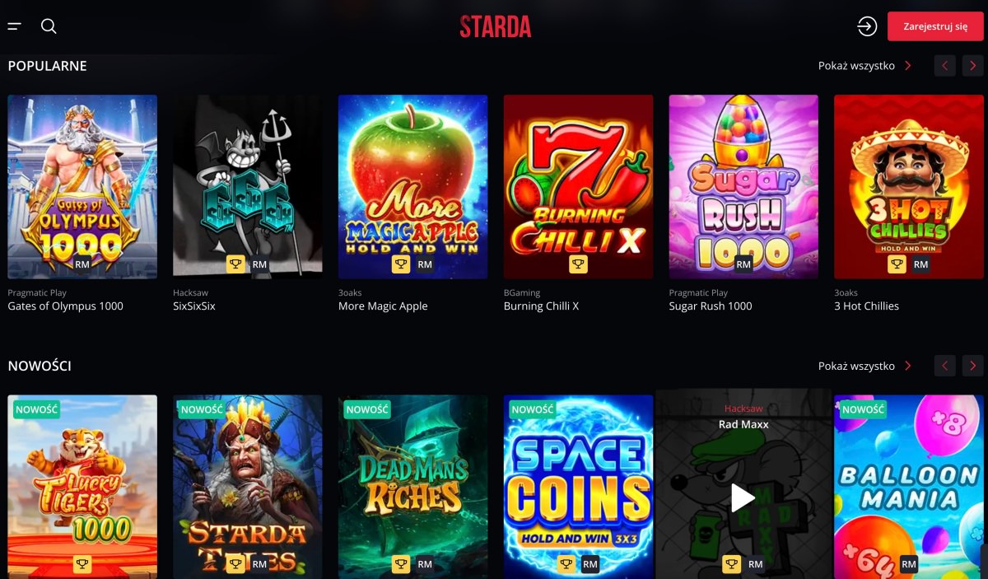The image size is (988, 579).
Task: Open the More Magic Apple title link
Action: pyautogui.click(x=383, y=306)
